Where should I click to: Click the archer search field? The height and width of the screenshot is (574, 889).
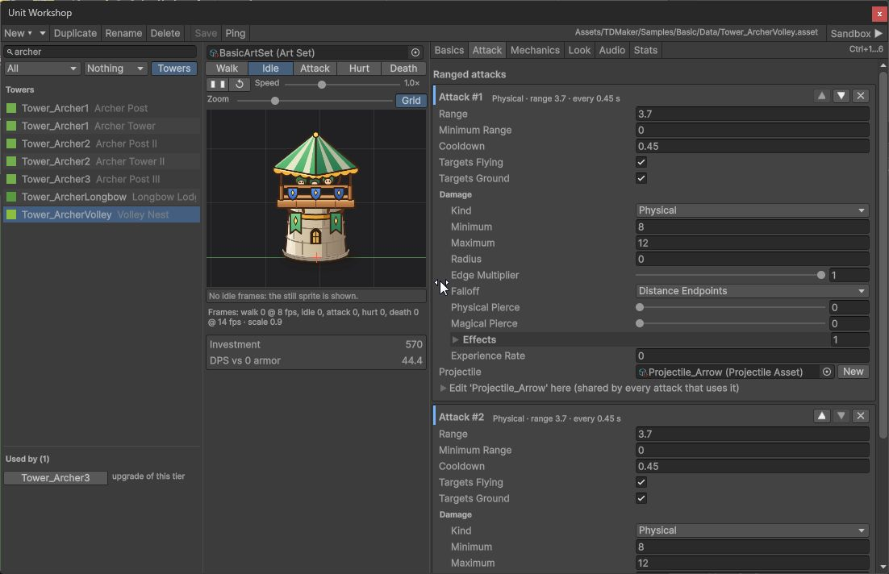point(101,52)
